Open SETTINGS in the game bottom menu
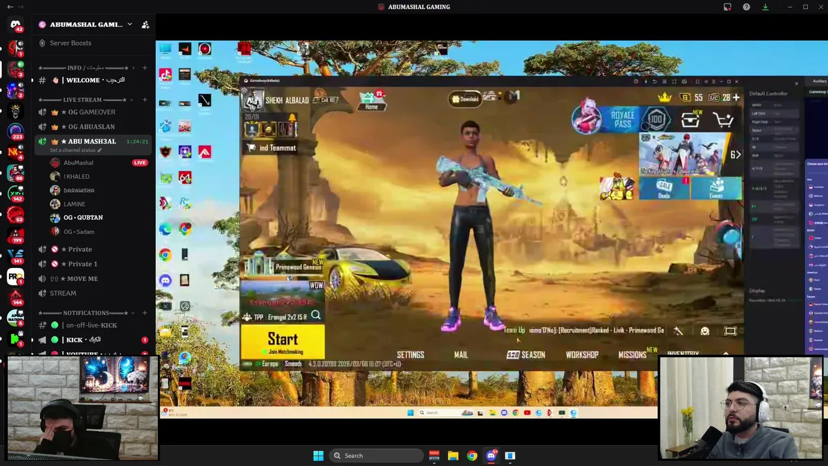The width and height of the screenshot is (828, 466). click(x=410, y=355)
